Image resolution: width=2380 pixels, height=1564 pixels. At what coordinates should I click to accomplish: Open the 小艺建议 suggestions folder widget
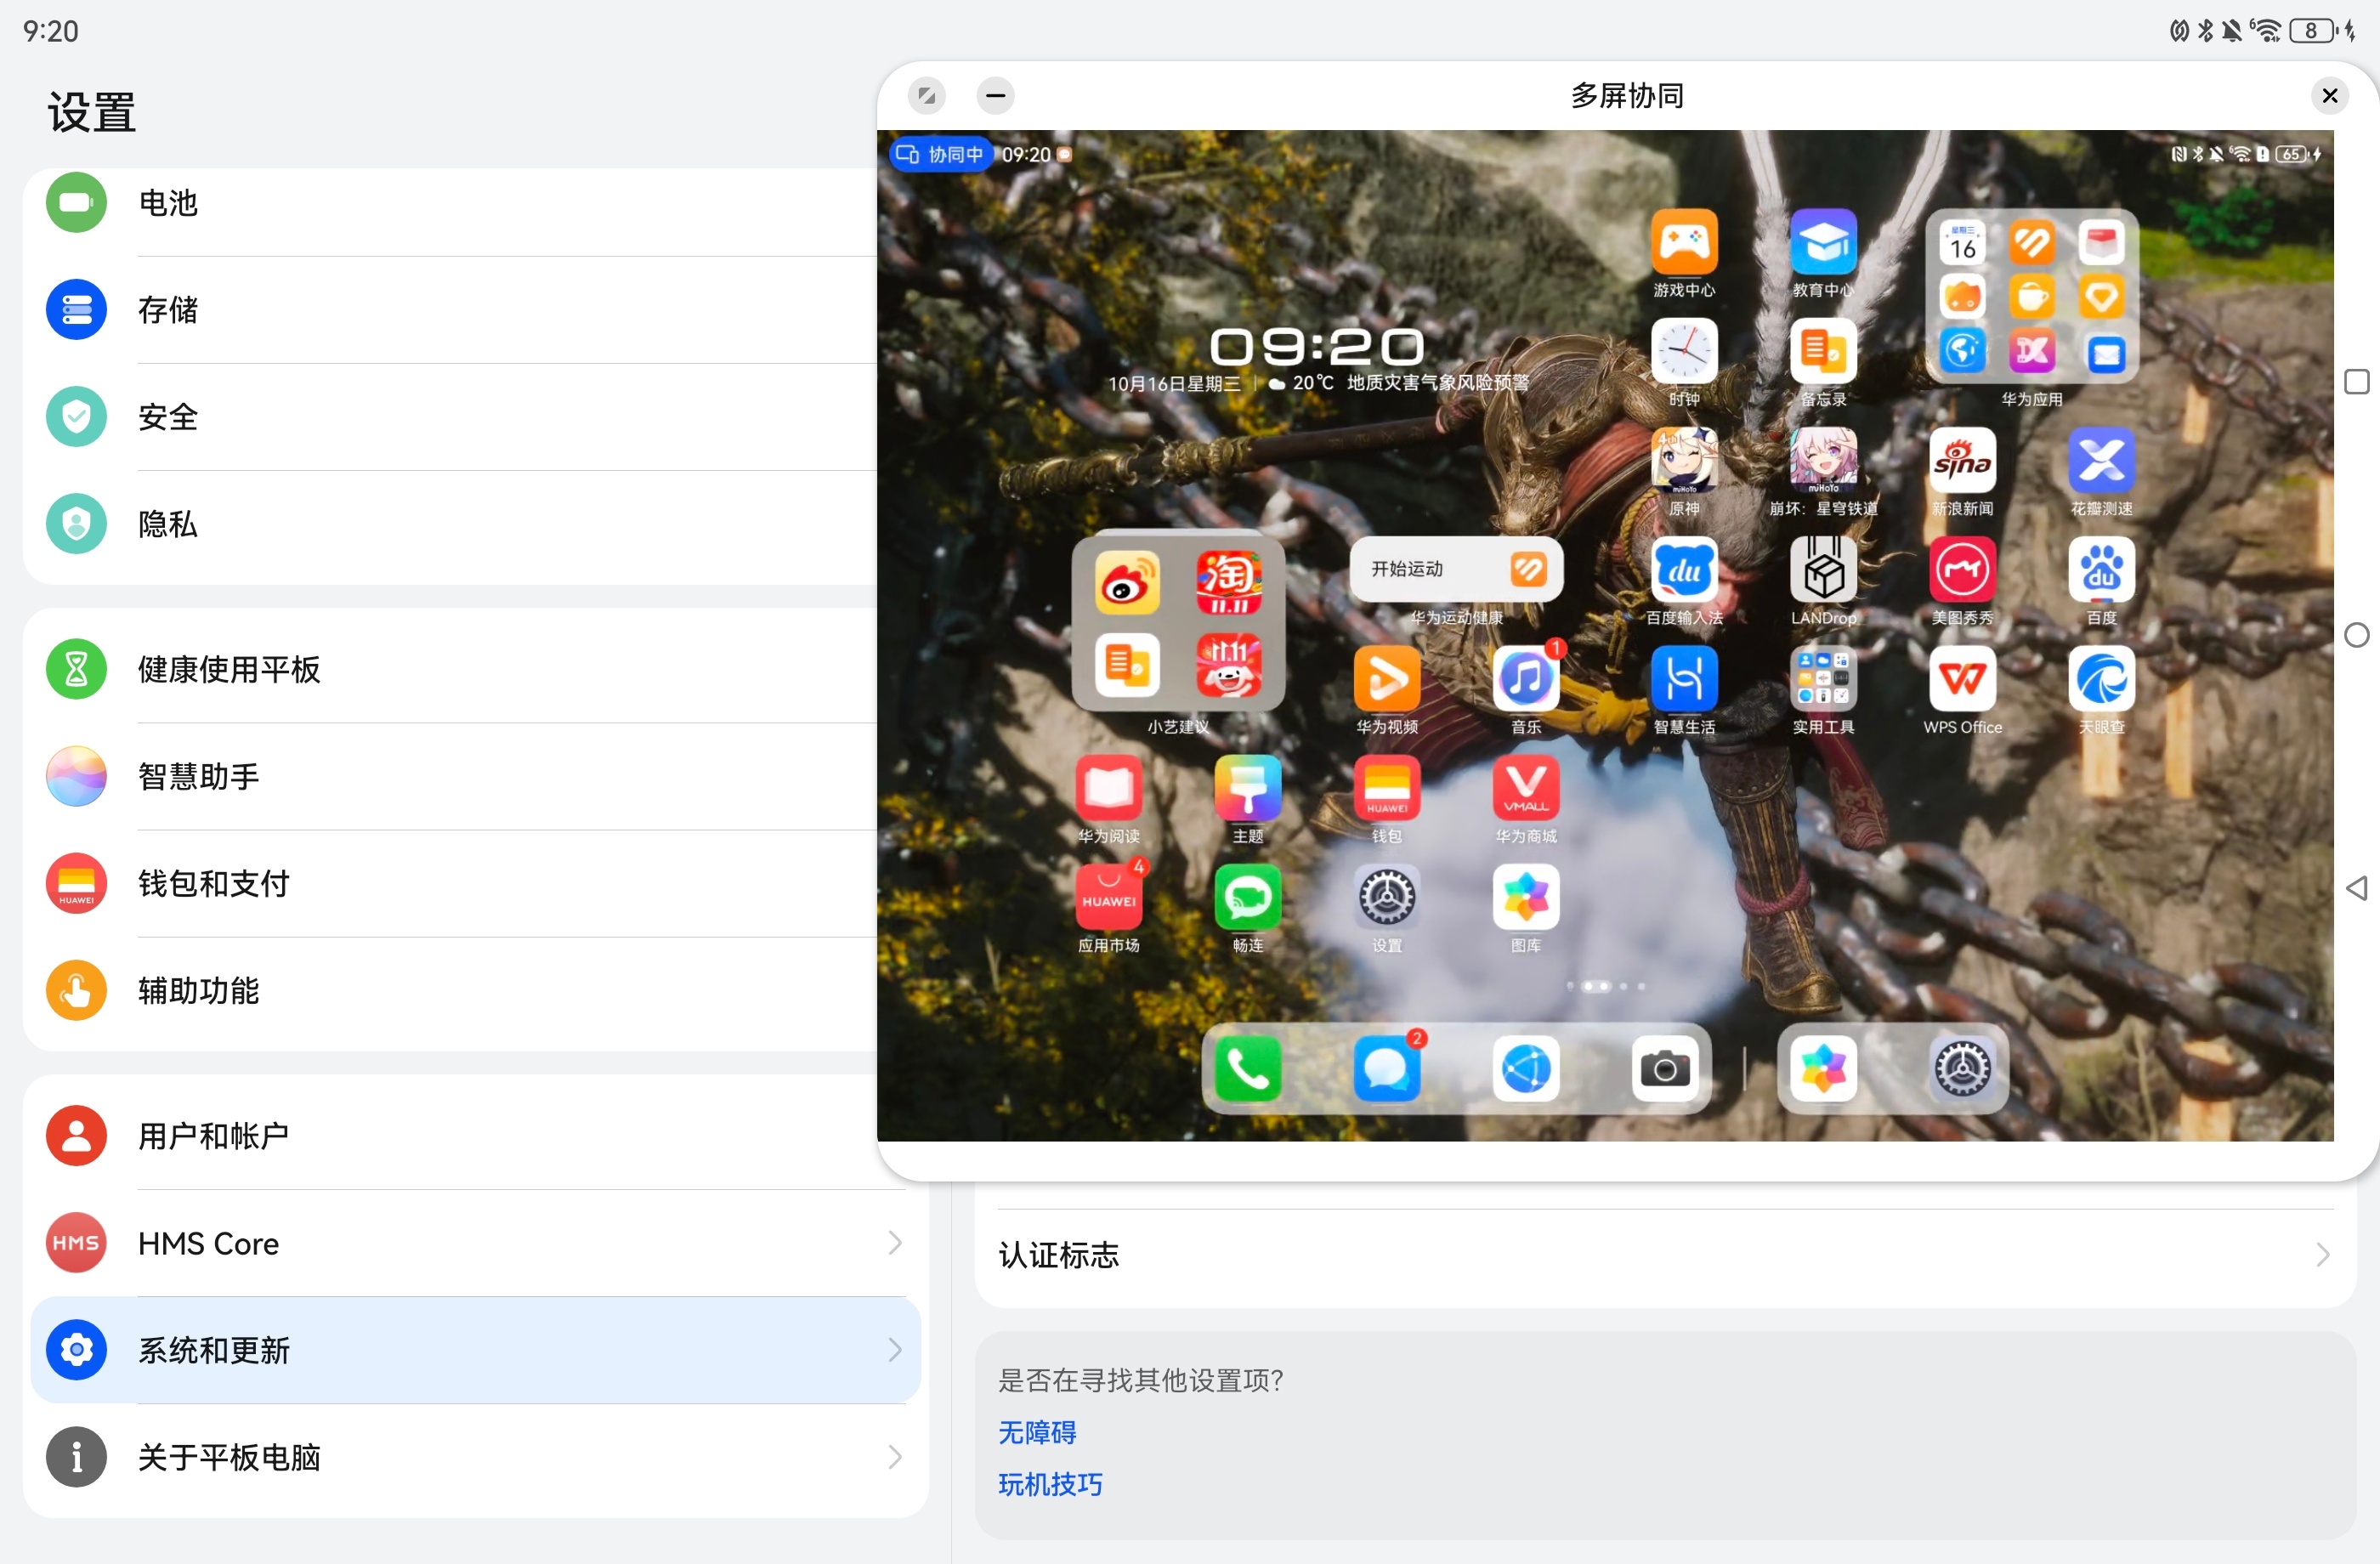[1178, 624]
